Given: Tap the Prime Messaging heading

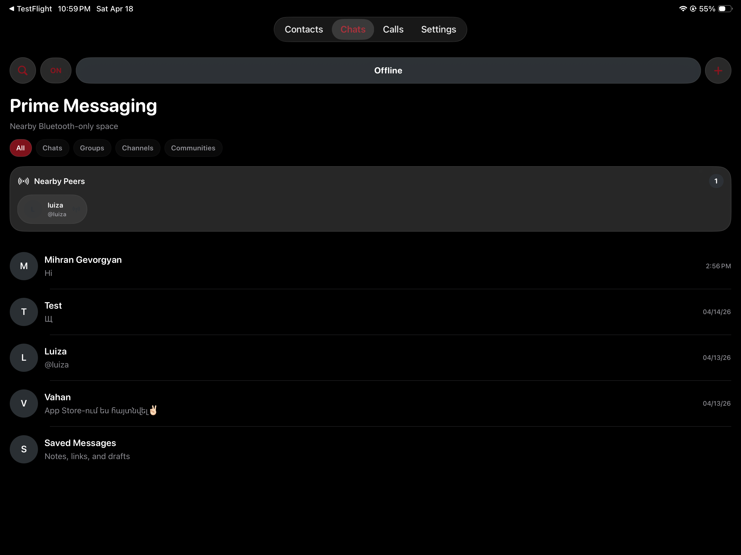Looking at the screenshot, I should [x=84, y=106].
